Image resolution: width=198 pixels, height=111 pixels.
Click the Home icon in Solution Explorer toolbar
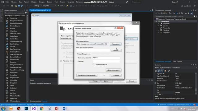coord(161,13)
